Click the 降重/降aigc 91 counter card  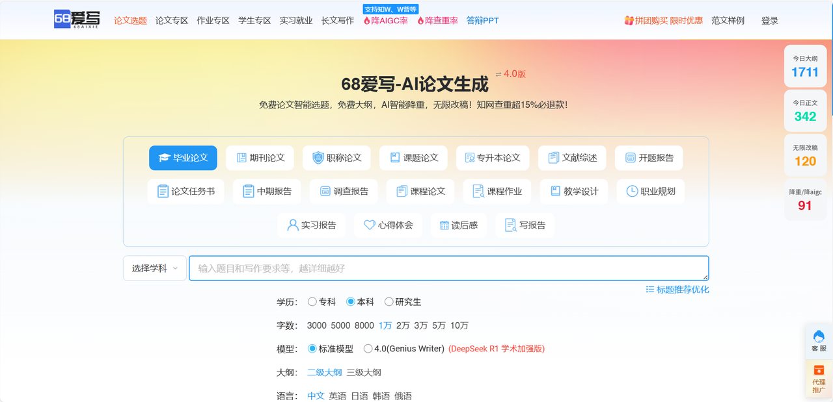pos(805,200)
